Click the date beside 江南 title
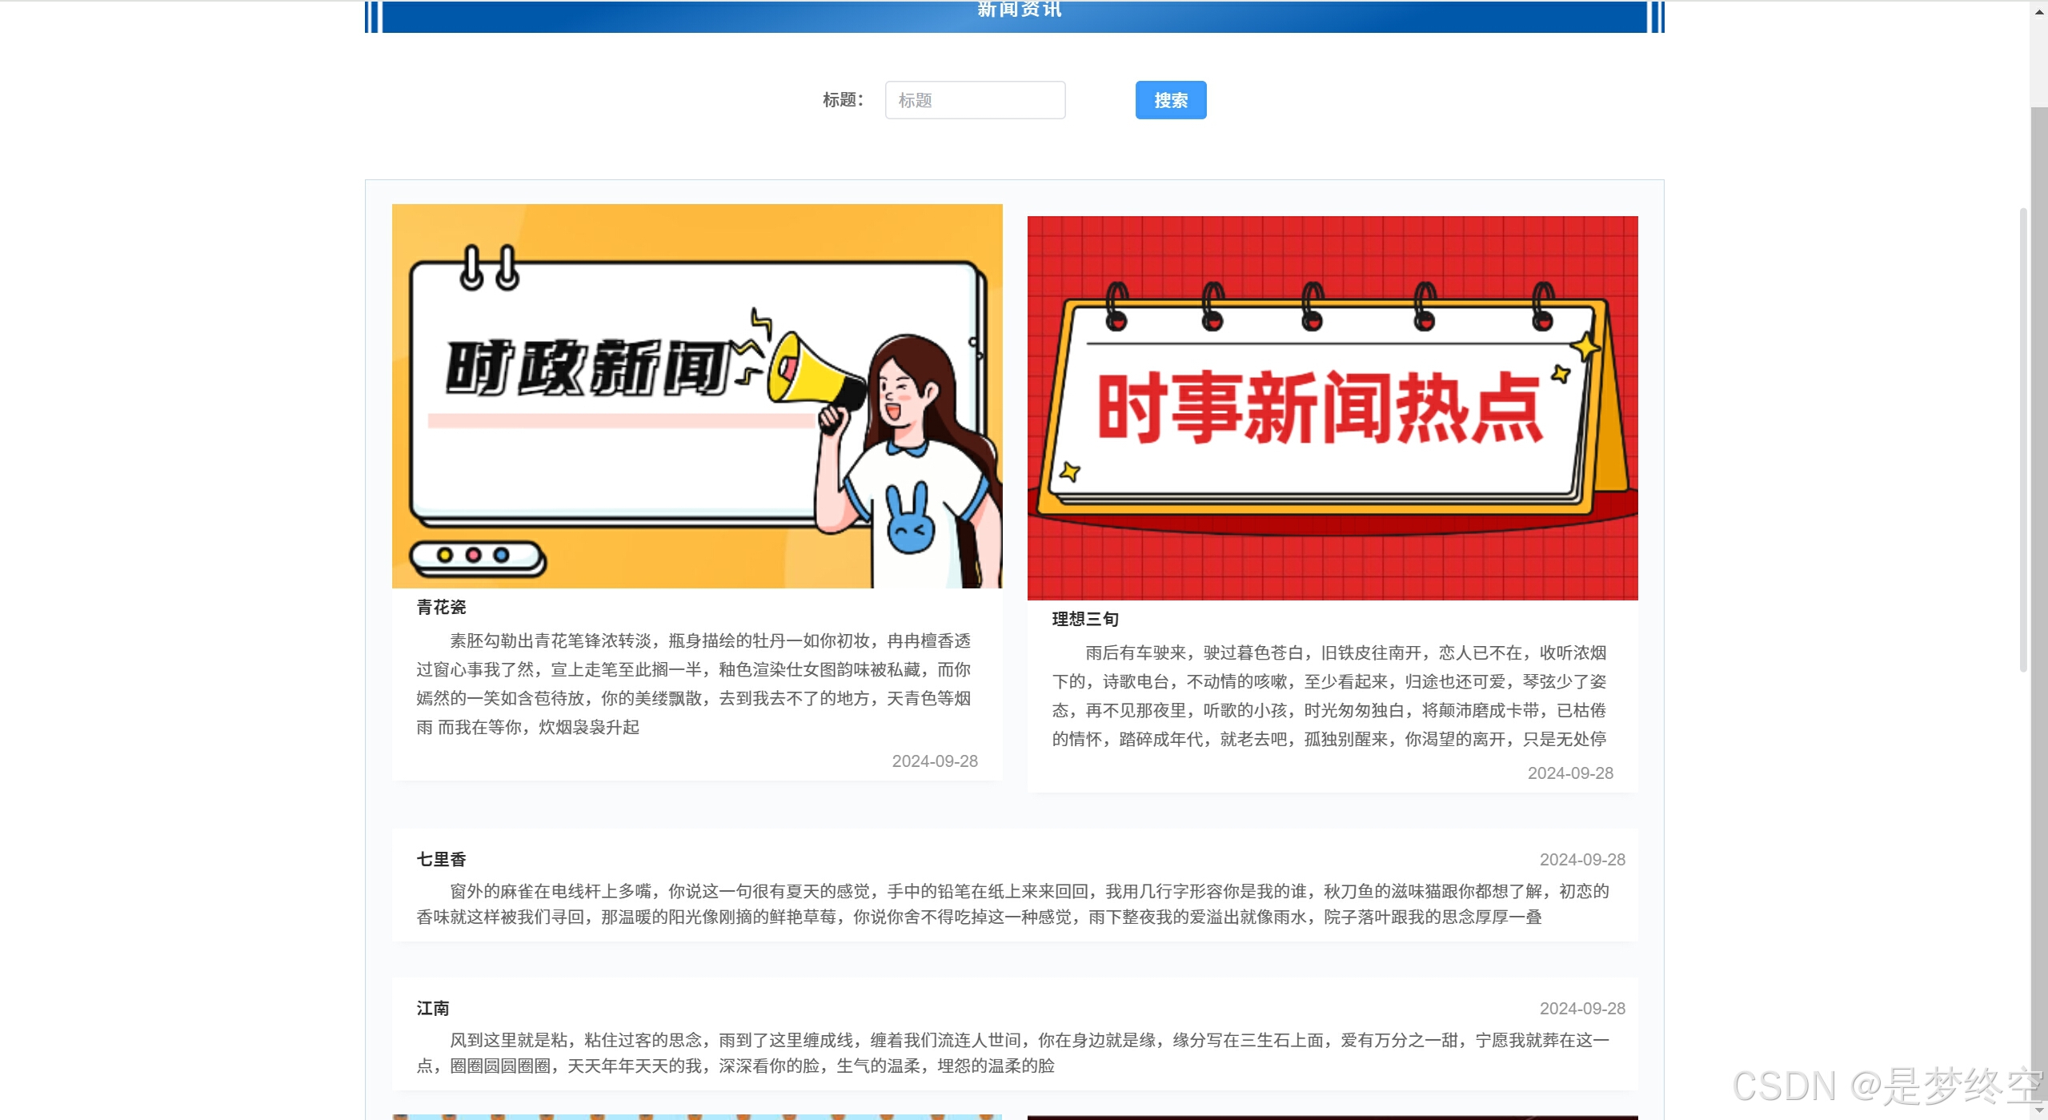This screenshot has height=1120, width=2048. (1582, 1009)
